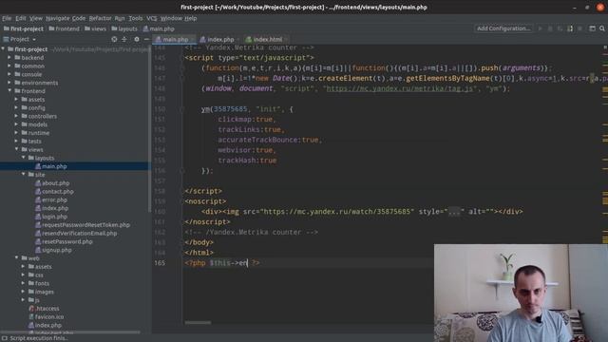Click the collapse all icon in Project panel
The image size is (608, 342).
pos(124,39)
